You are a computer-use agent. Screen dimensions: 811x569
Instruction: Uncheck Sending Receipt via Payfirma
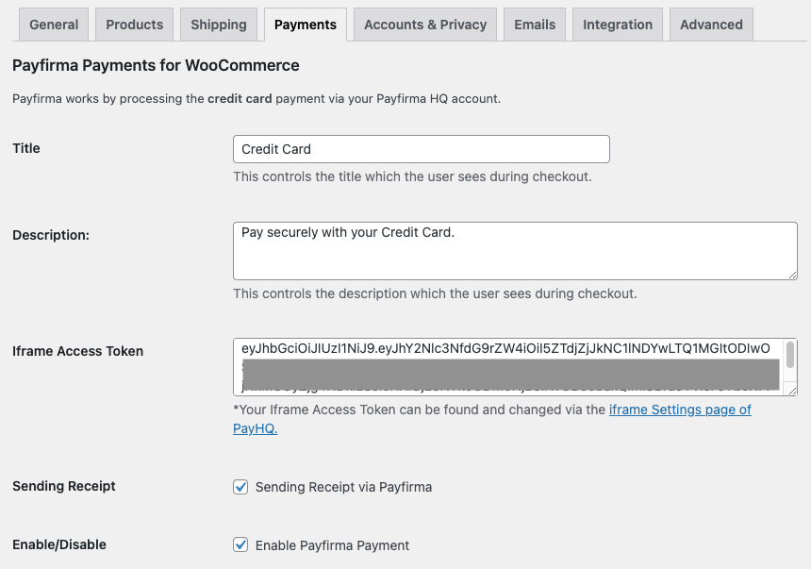click(x=240, y=487)
